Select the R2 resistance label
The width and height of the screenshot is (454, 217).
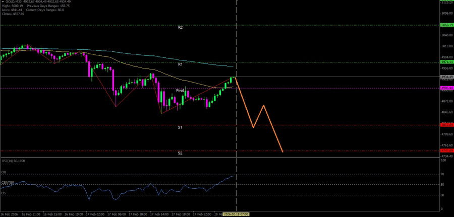click(x=180, y=28)
